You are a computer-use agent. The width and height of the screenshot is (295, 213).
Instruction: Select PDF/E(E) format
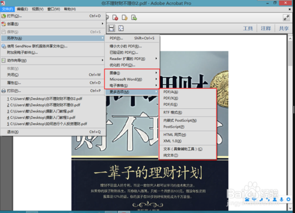pos(188,105)
